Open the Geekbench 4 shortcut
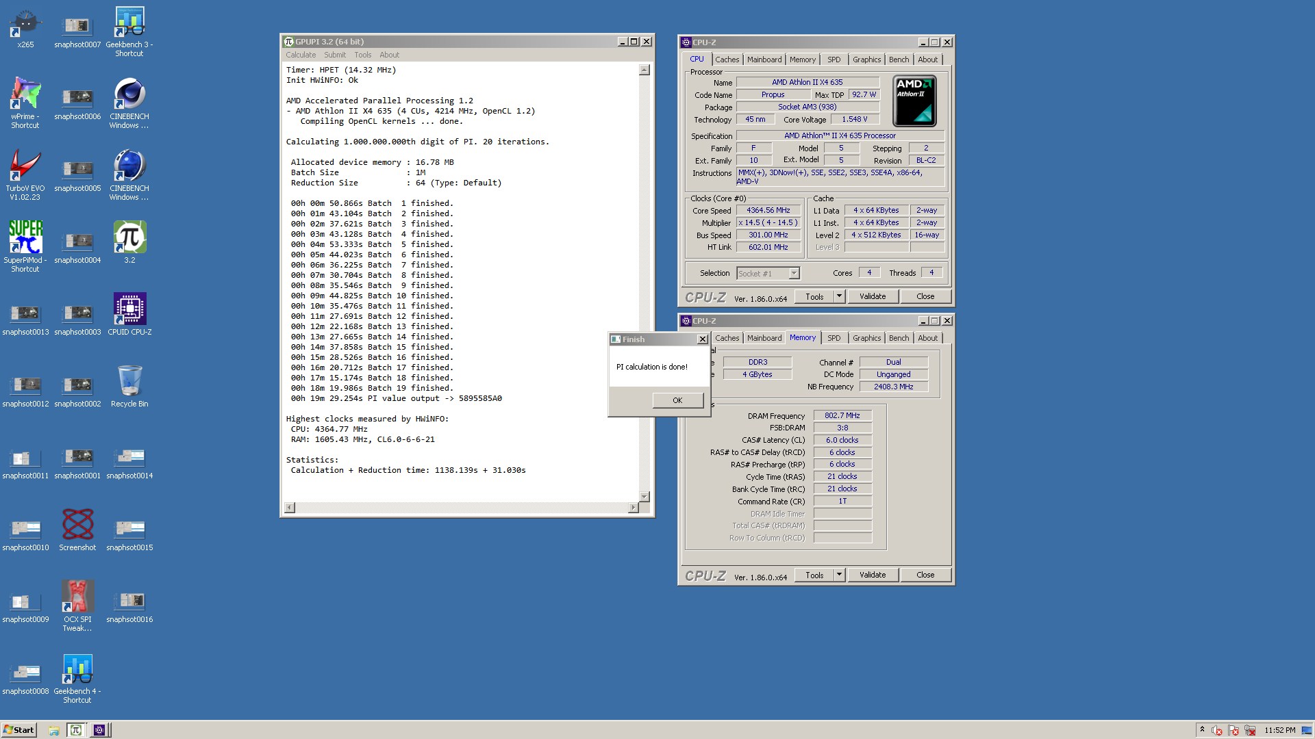This screenshot has width=1315, height=739. coord(77,677)
